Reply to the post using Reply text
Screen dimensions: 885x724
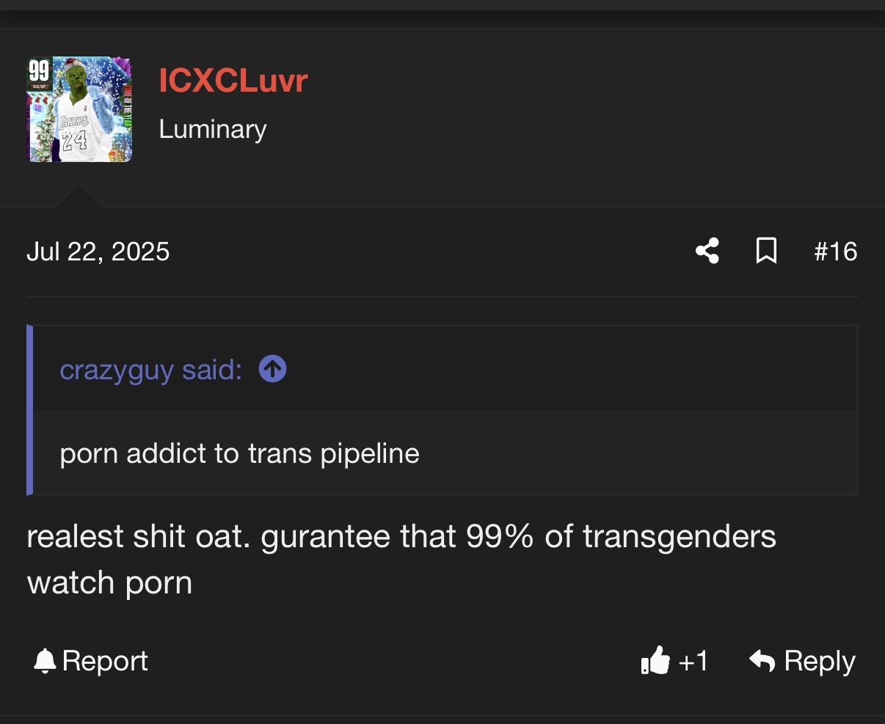[820, 661]
